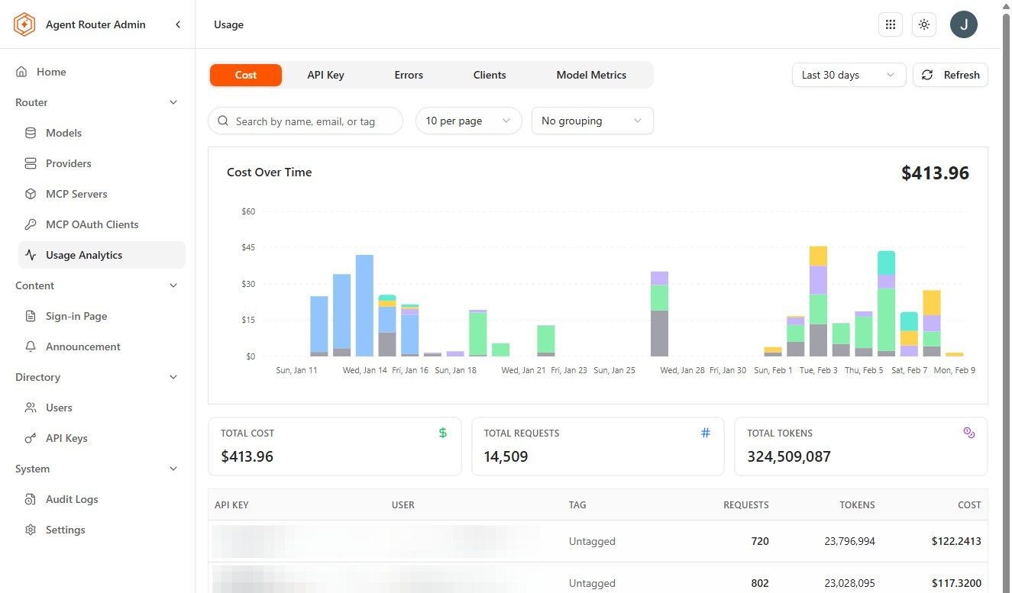
Task: Click the REQUESTS column header
Action: click(746, 504)
